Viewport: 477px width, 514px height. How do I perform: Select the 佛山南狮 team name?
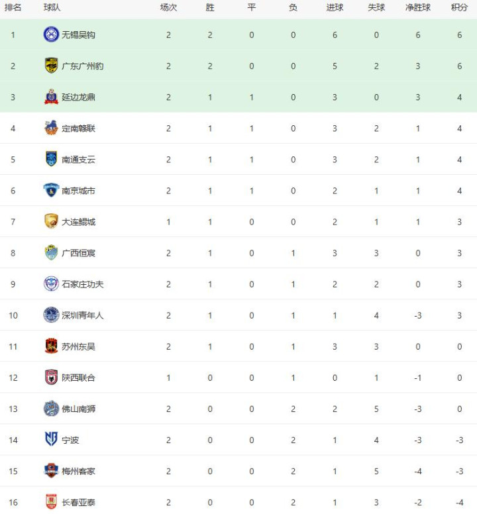(78, 409)
